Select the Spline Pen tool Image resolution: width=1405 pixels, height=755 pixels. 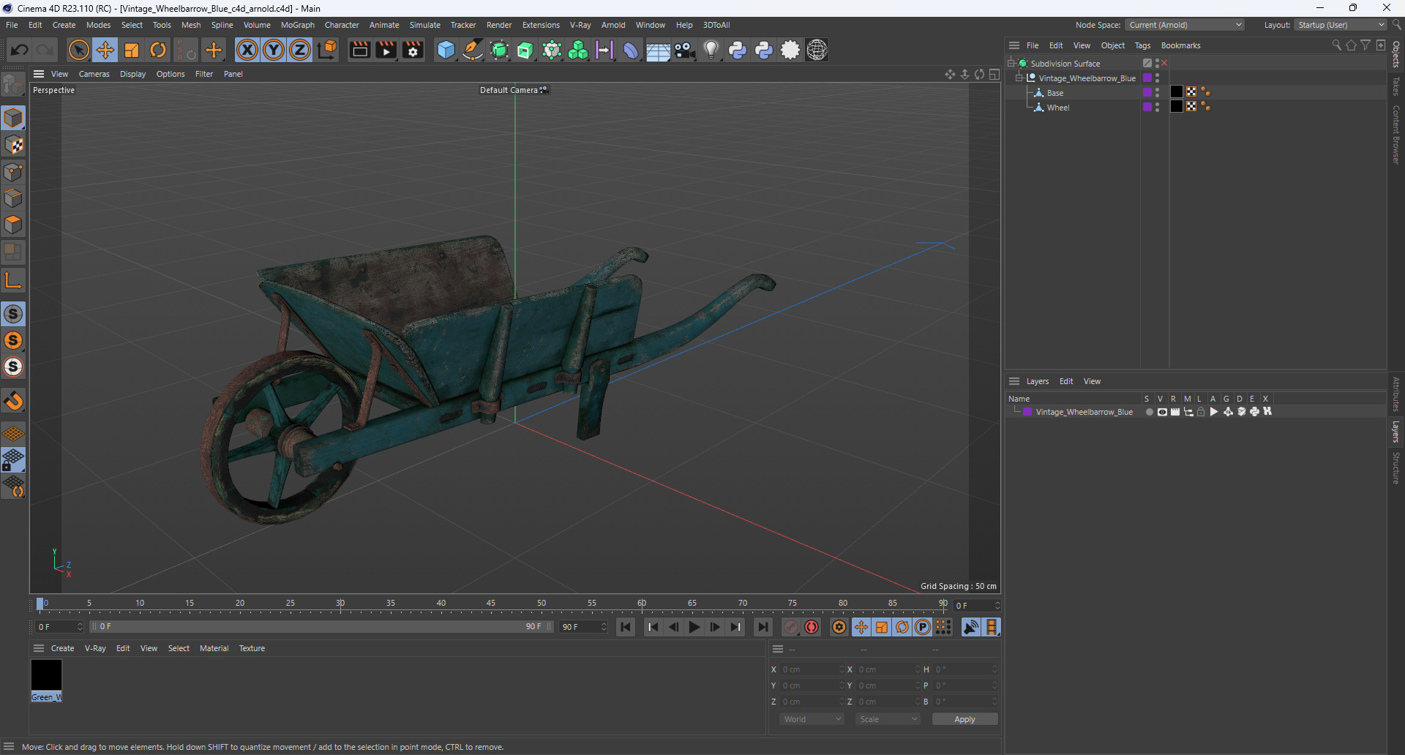point(473,50)
